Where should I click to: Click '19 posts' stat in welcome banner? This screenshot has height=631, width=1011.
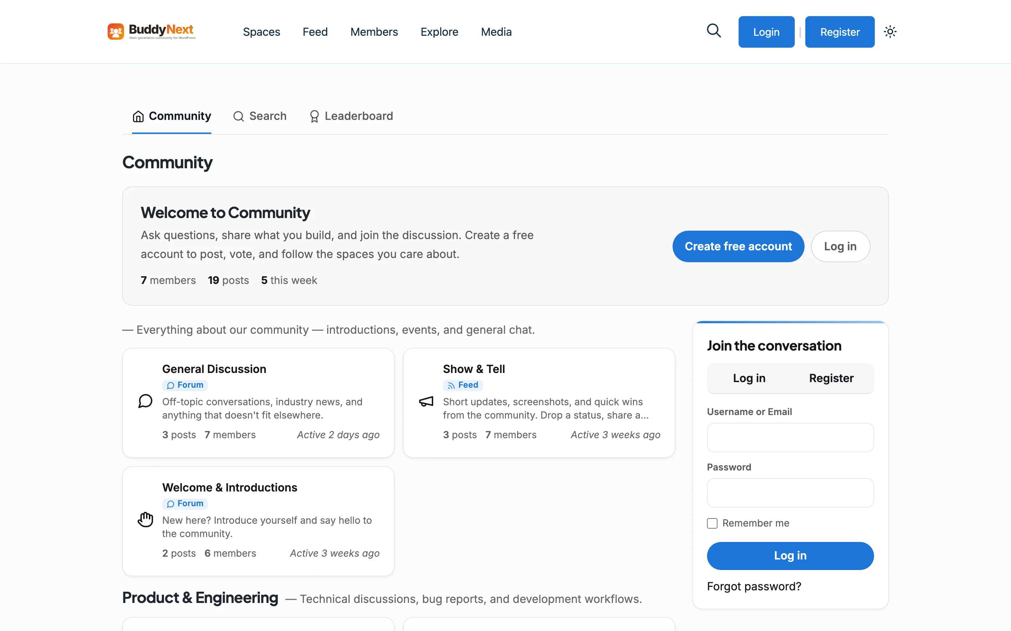tap(229, 280)
